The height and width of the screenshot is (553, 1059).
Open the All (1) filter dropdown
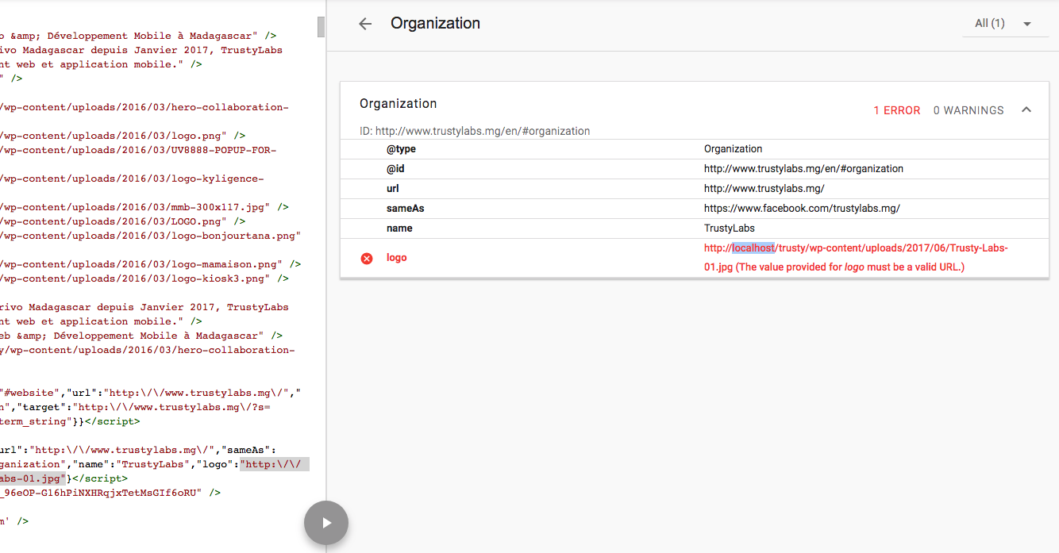pos(988,23)
